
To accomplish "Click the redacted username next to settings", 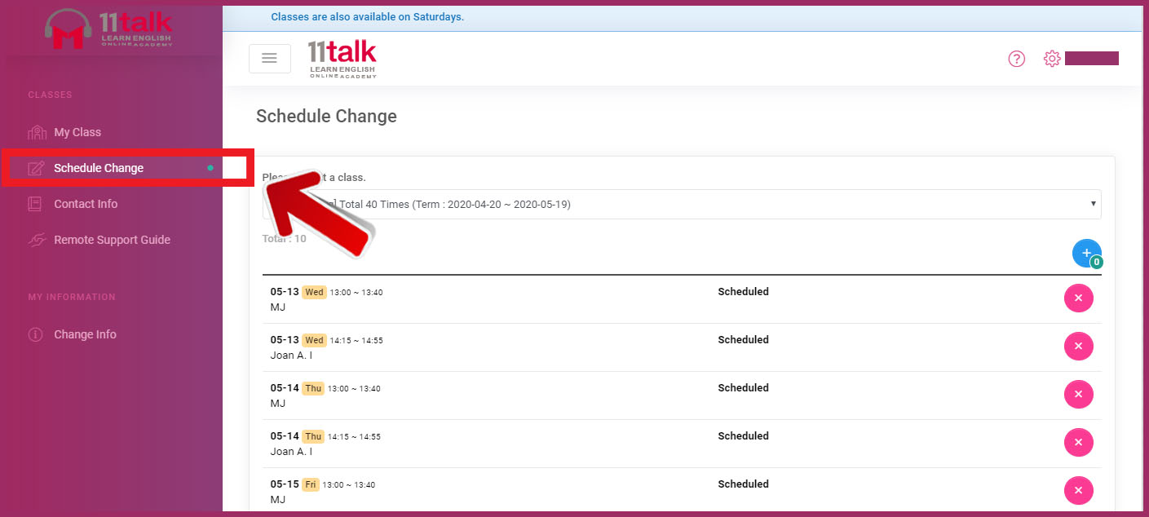I will (1091, 58).
